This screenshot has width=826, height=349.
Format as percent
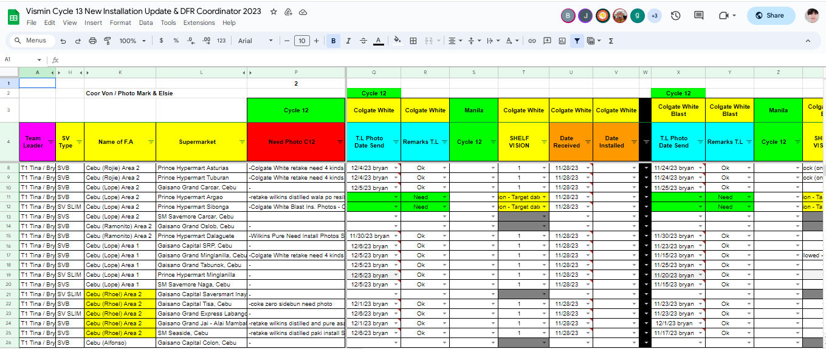click(176, 41)
